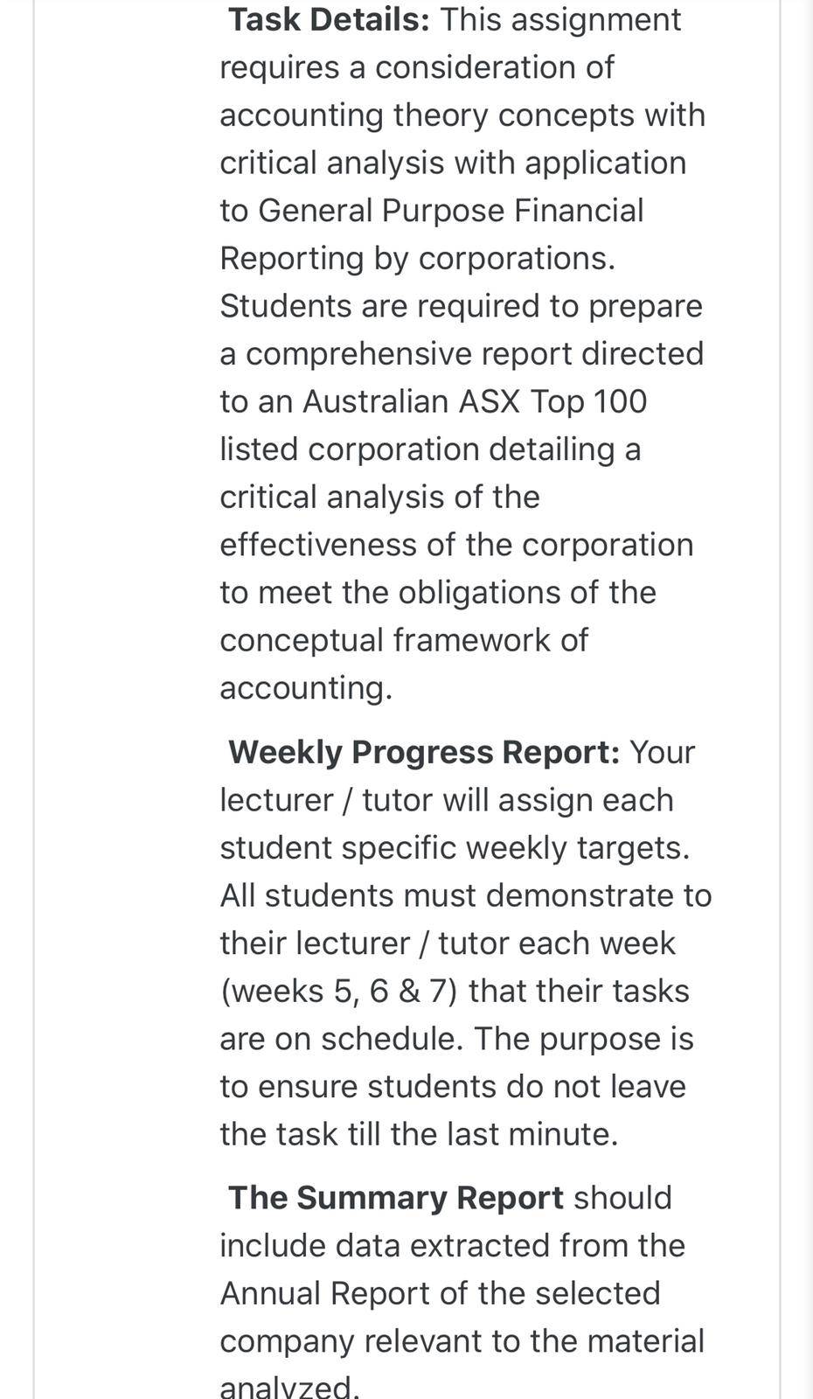The width and height of the screenshot is (813, 1399).
Task: Click the line 'are on schedule. The purpose is'
Action: point(456,1039)
